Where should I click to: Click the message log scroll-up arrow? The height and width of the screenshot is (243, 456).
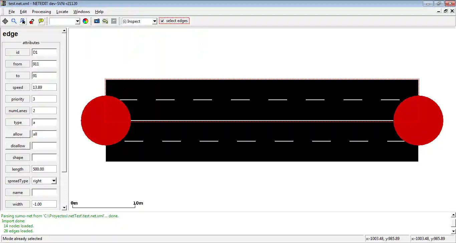453,215
